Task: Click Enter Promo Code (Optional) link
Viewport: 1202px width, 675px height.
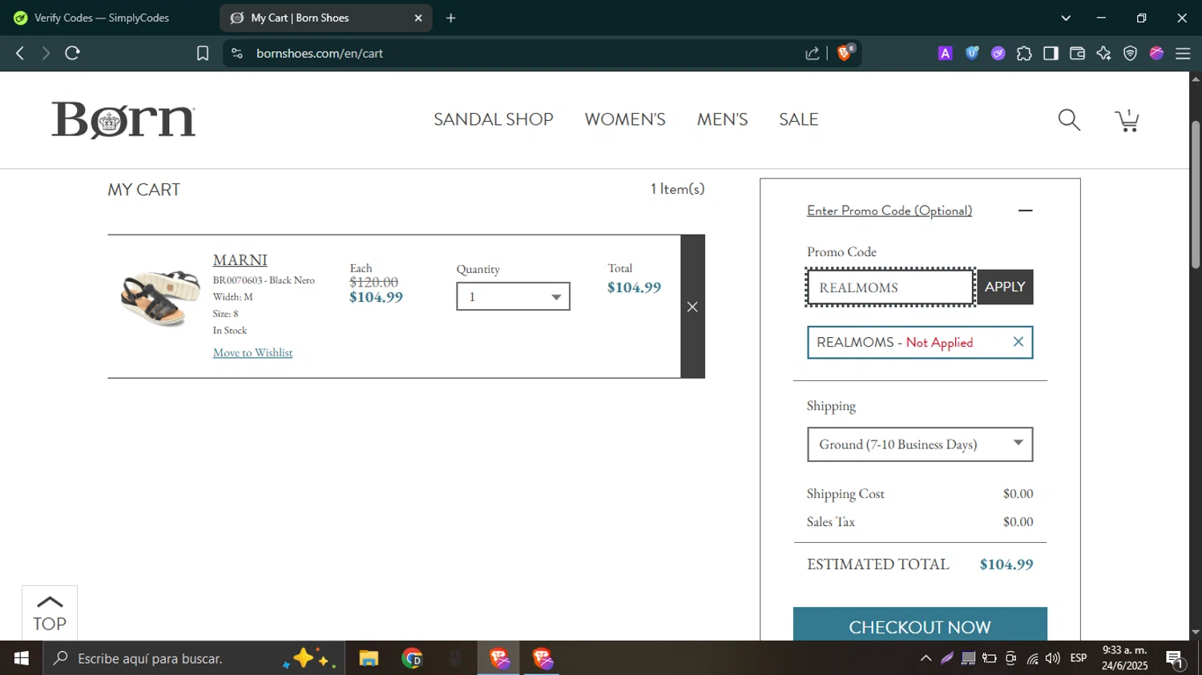Action: pos(889,211)
